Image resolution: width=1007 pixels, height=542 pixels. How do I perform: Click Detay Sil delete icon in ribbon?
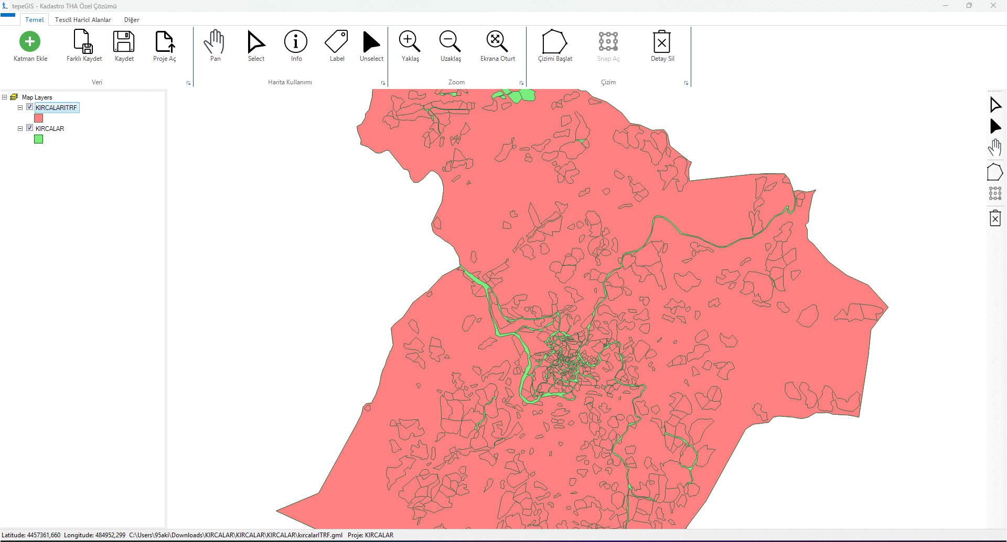(x=662, y=42)
